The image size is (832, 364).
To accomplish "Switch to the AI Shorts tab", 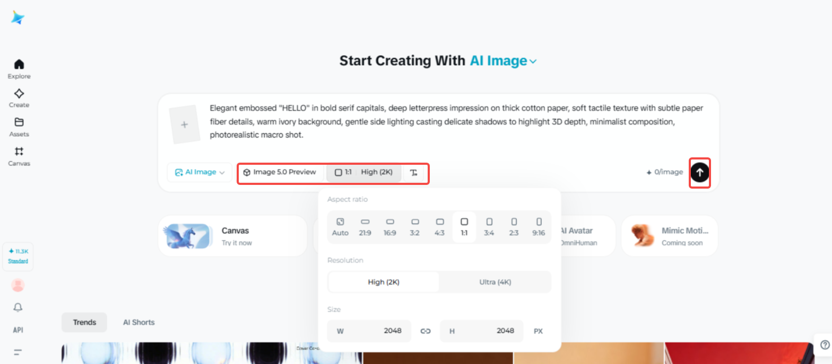I will tap(138, 322).
